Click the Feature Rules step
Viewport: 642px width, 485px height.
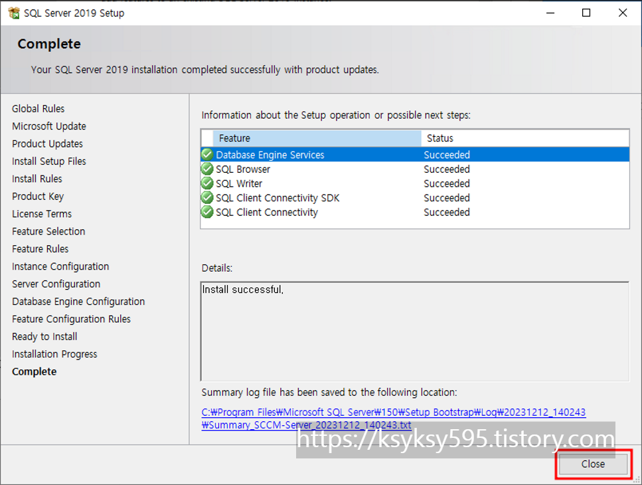point(40,249)
